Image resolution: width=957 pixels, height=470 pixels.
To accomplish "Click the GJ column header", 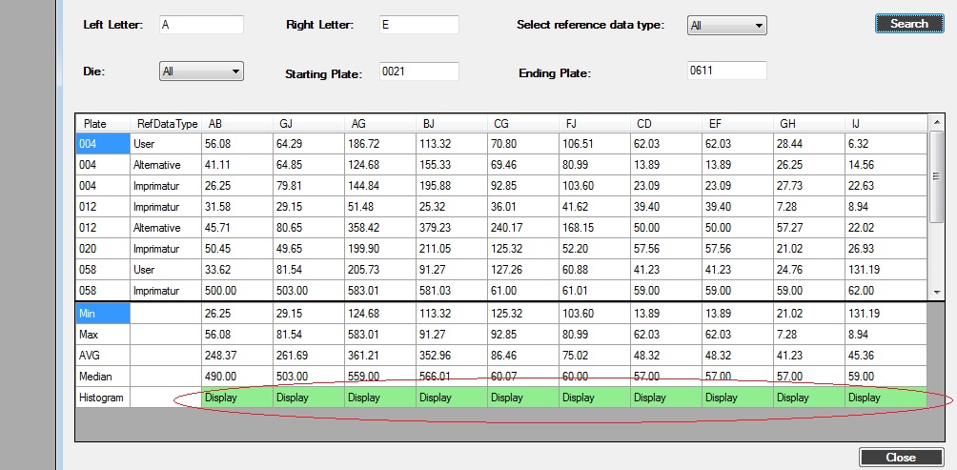I will (309, 124).
